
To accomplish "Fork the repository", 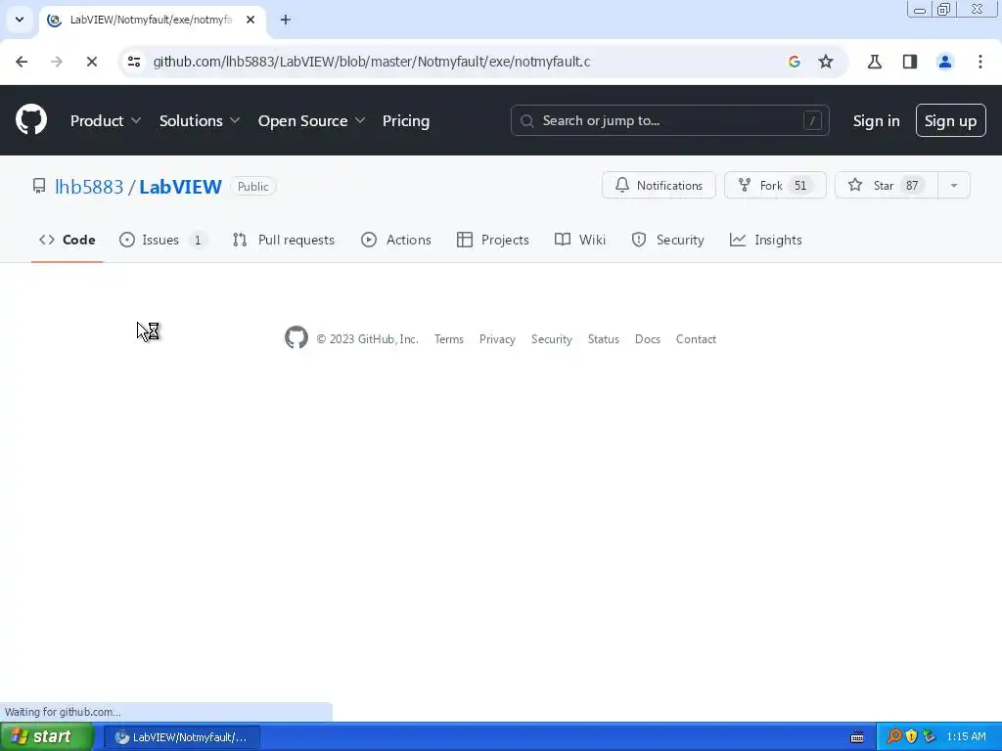I will 775,185.
